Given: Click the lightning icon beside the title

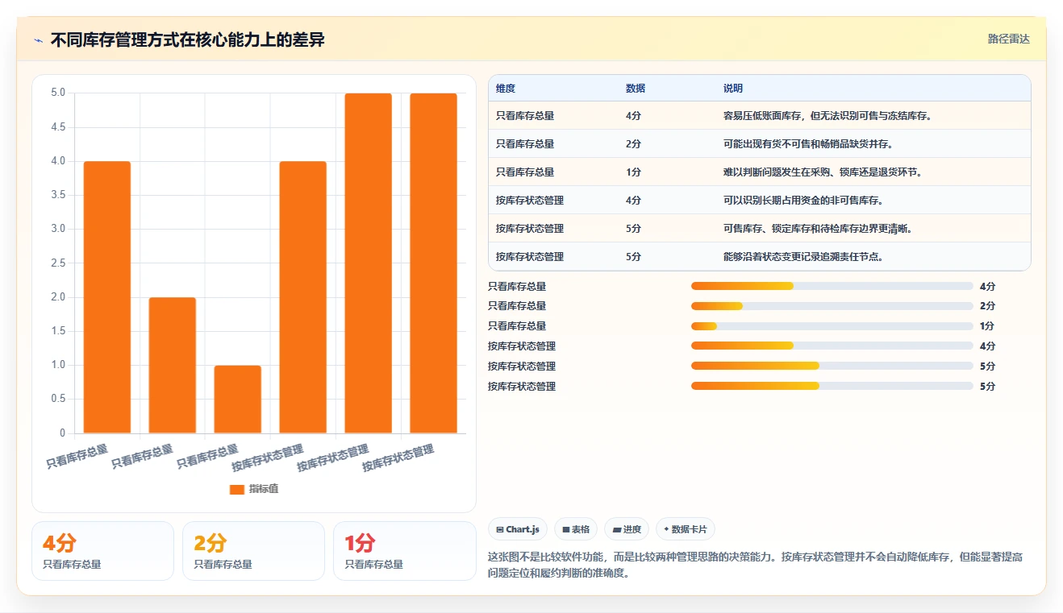Looking at the screenshot, I should (38, 40).
